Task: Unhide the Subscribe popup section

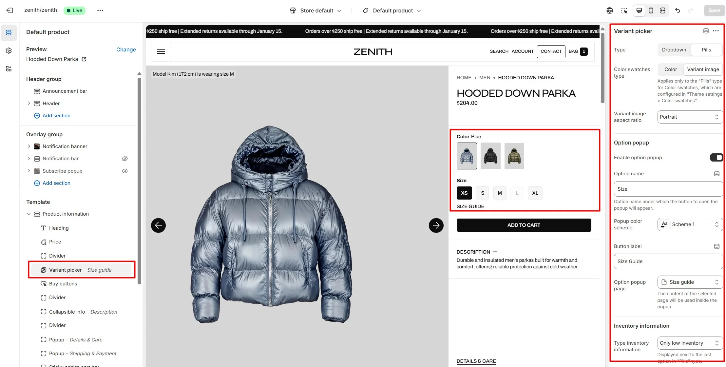Action: click(125, 171)
